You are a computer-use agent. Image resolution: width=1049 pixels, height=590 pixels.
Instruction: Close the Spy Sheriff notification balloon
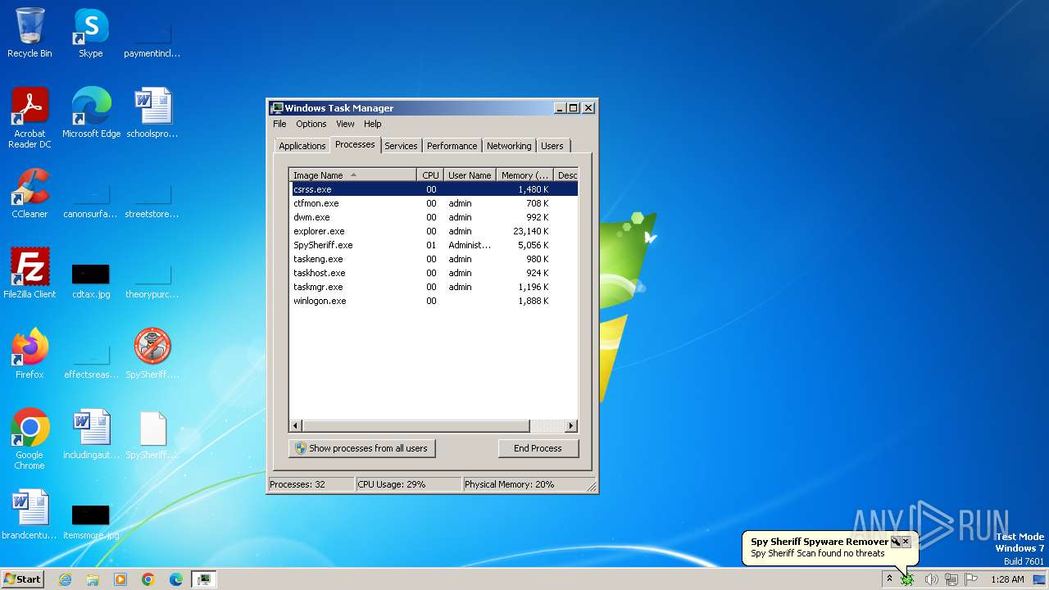[906, 542]
